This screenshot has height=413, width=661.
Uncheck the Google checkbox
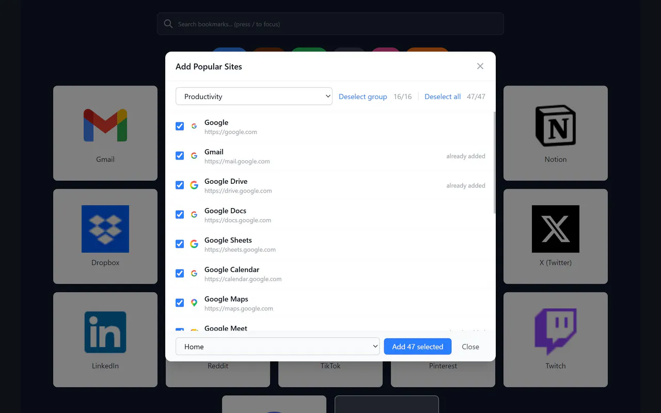(x=180, y=126)
